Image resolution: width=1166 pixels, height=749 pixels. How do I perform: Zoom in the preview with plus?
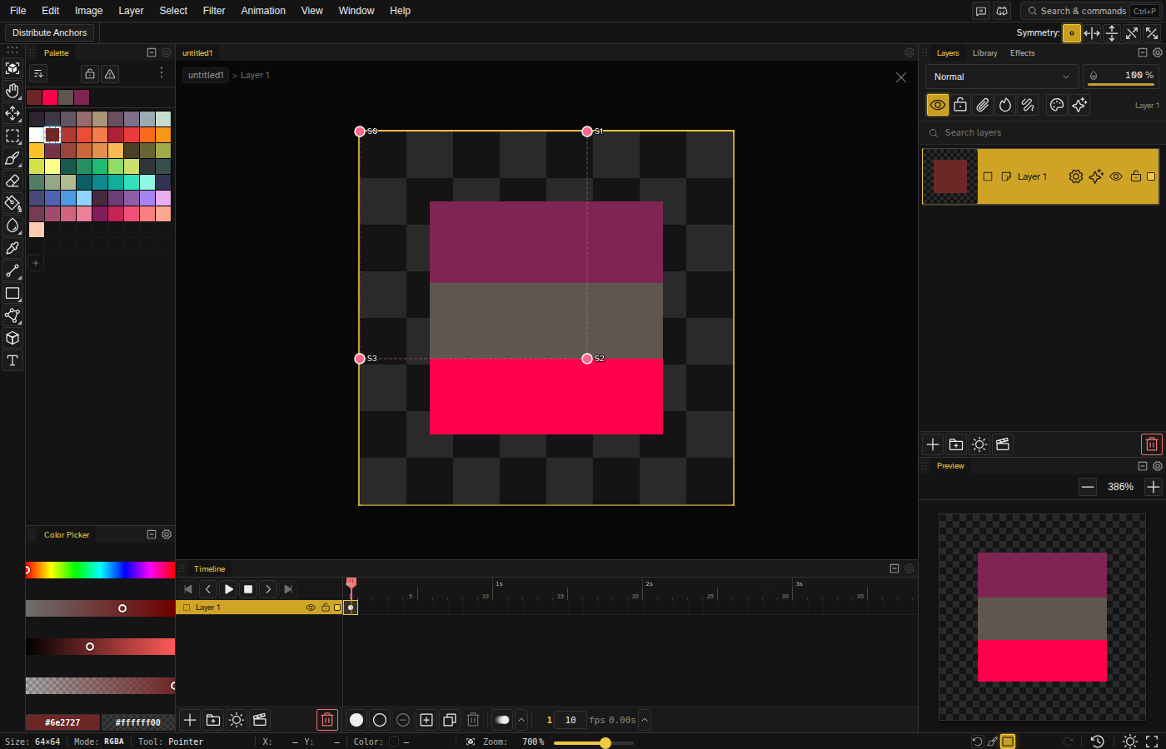tap(1153, 487)
